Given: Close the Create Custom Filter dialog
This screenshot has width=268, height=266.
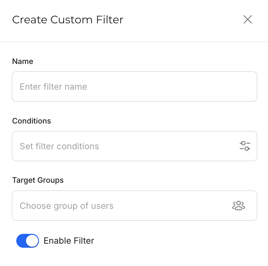Looking at the screenshot, I should tap(248, 20).
